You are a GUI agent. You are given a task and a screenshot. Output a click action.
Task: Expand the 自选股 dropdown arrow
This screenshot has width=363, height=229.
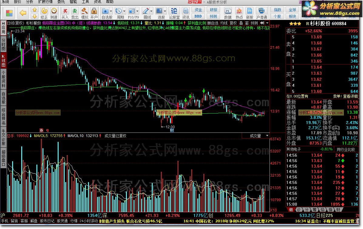[x=111, y=11]
